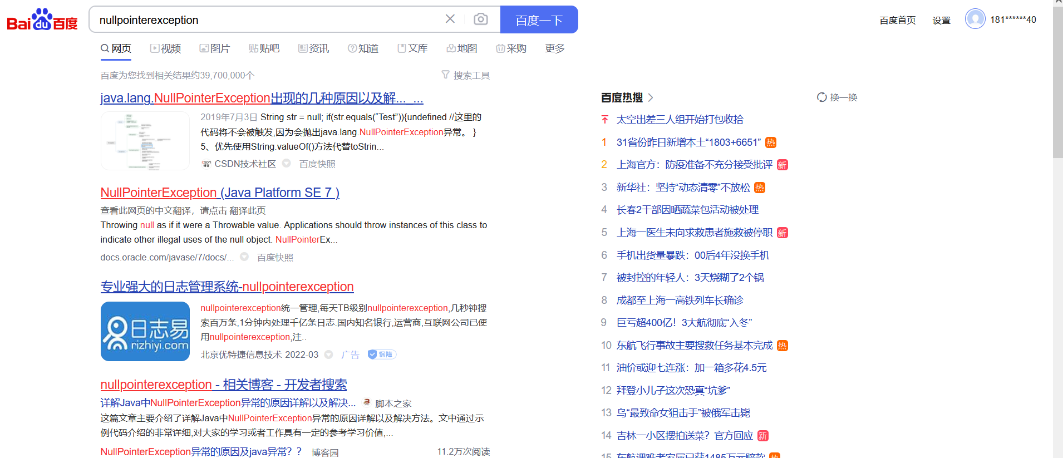Clear the search box with X icon

[450, 19]
